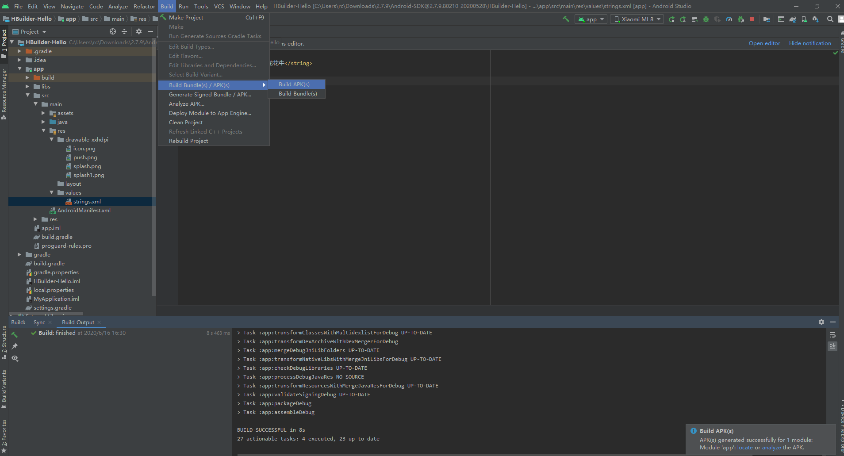Image resolution: width=844 pixels, height=456 pixels.
Task: Expand the gradle folder in project tree
Action: coord(19,255)
